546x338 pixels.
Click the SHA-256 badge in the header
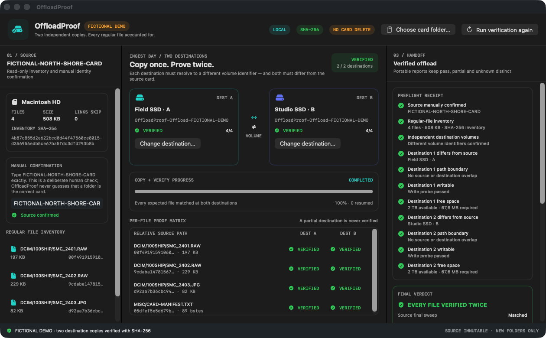point(309,30)
